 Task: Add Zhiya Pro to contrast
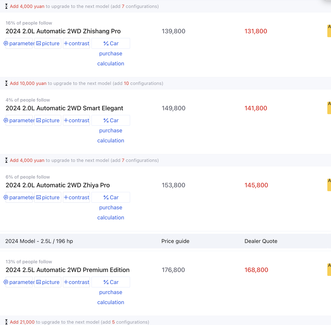coord(76,198)
